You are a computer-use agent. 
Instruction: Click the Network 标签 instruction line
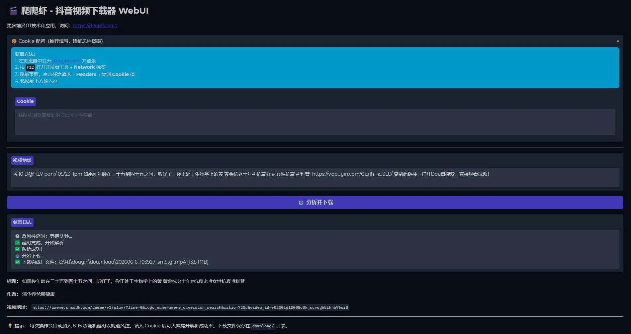point(60,67)
